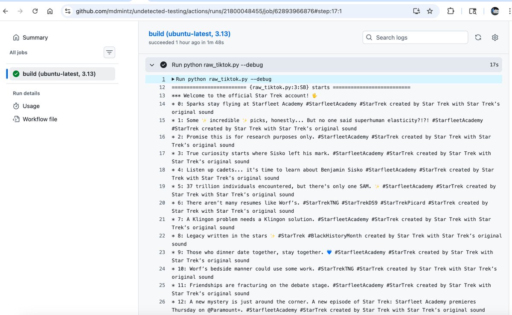This screenshot has height=315, width=512.
Task: Click log line number 15
Action: [162, 120]
